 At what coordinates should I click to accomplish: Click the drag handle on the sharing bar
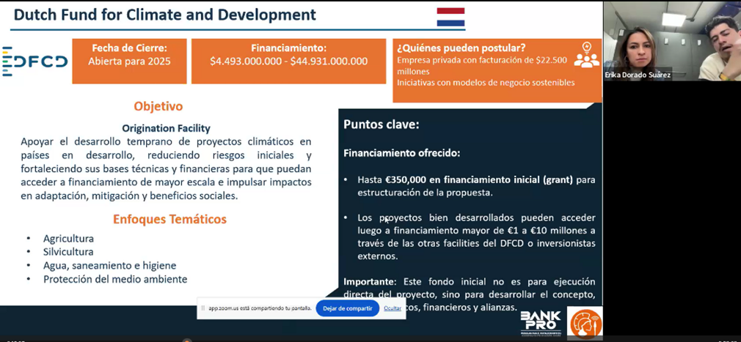pyautogui.click(x=202, y=308)
